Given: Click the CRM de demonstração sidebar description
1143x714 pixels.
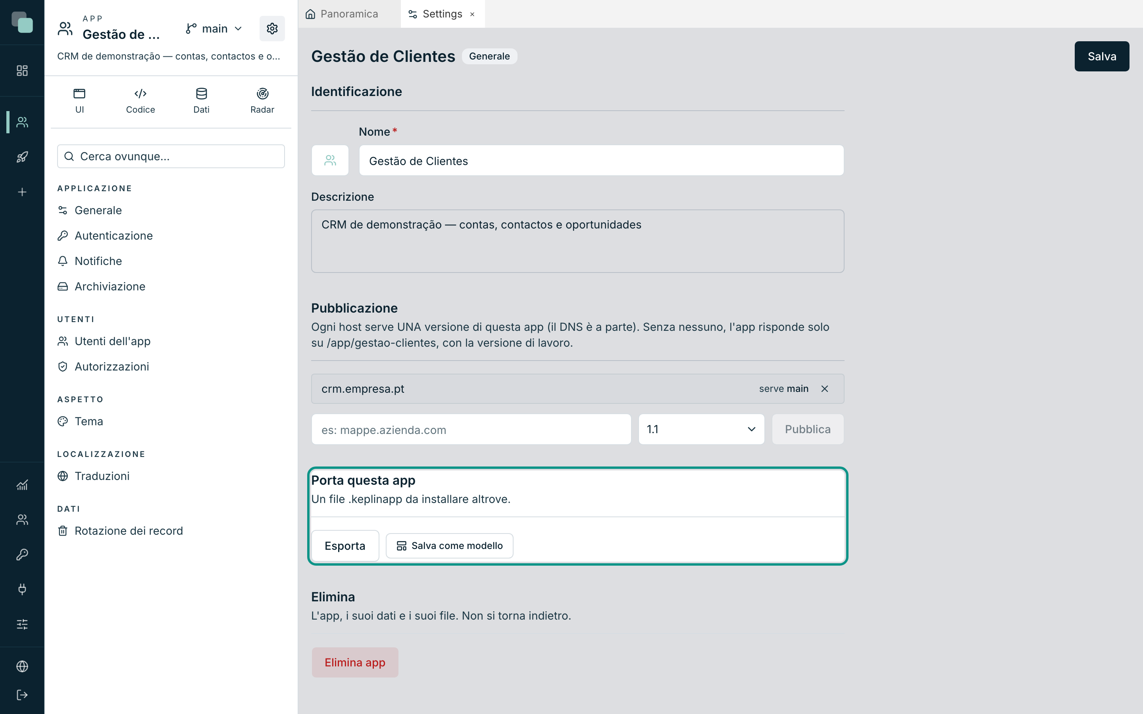Looking at the screenshot, I should [169, 56].
